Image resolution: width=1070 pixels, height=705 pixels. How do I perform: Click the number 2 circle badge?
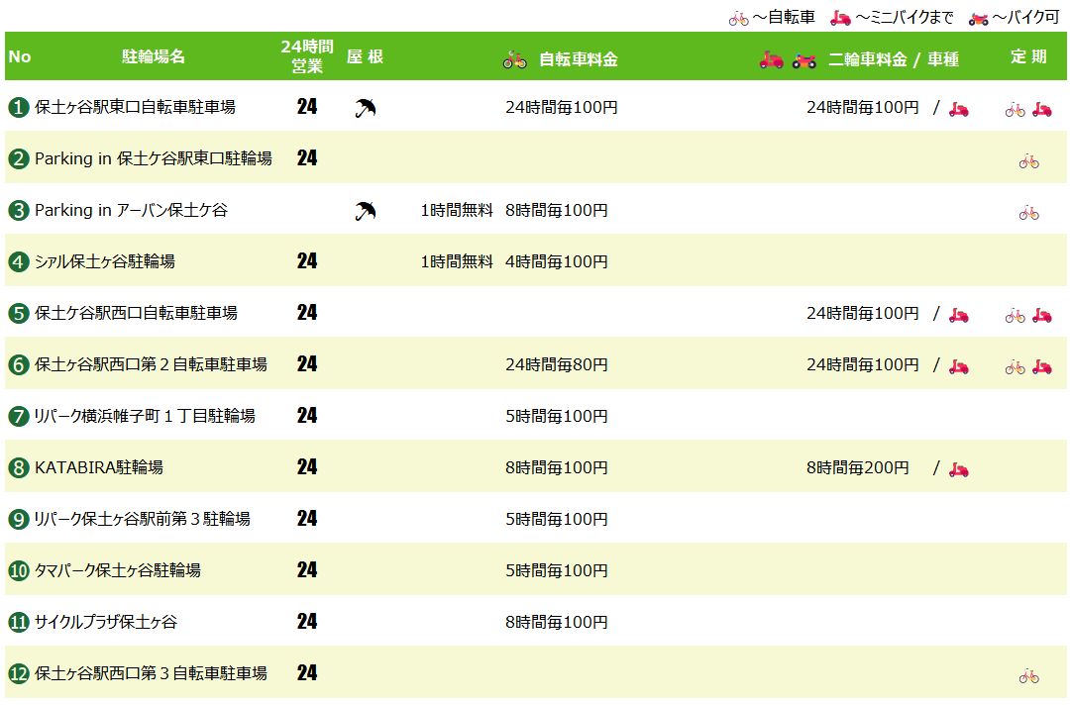click(x=19, y=158)
